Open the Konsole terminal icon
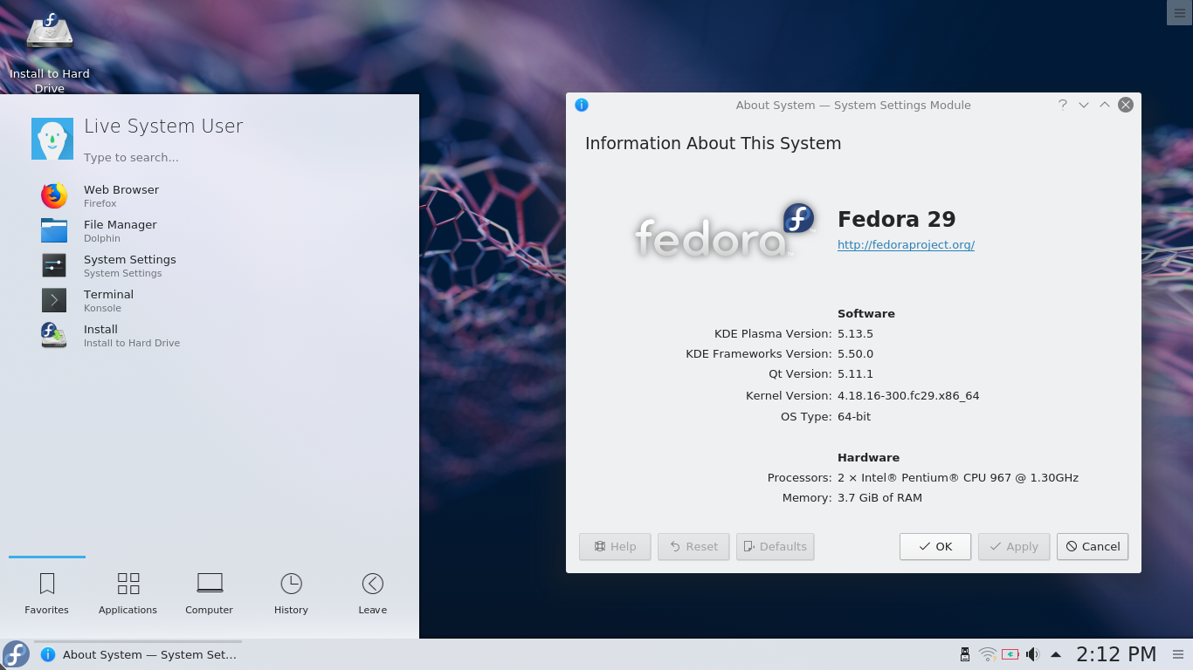This screenshot has height=670, width=1193. click(53, 300)
